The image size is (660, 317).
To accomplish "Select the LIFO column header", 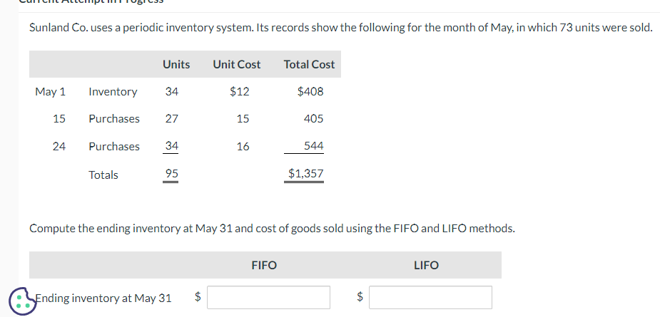I will pyautogui.click(x=426, y=265).
